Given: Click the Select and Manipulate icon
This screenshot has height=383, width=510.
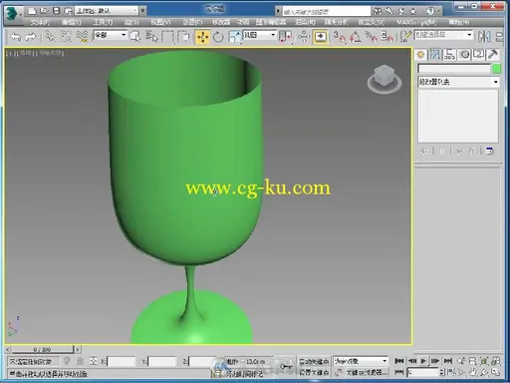Looking at the screenshot, I should [304, 36].
